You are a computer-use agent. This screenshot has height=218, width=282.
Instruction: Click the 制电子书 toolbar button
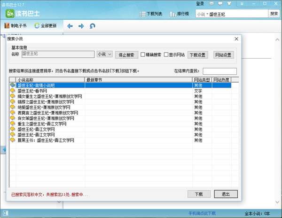[16, 26]
